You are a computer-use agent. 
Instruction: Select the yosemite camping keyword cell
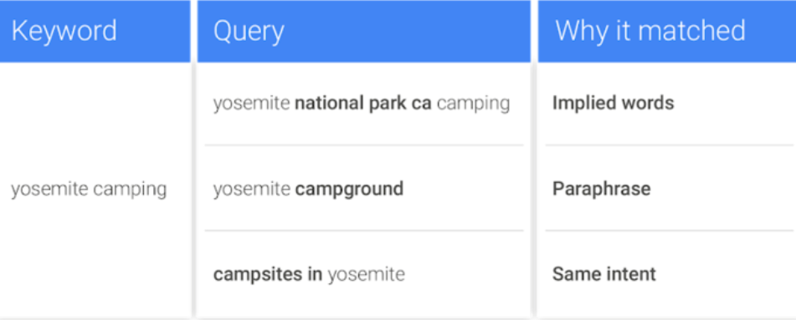[89, 189]
